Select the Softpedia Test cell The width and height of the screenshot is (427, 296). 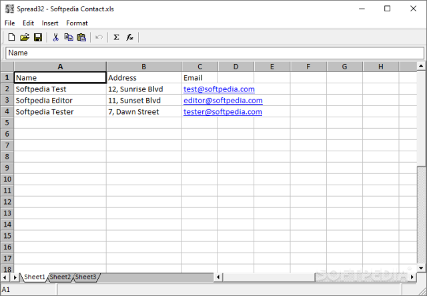tap(60, 89)
